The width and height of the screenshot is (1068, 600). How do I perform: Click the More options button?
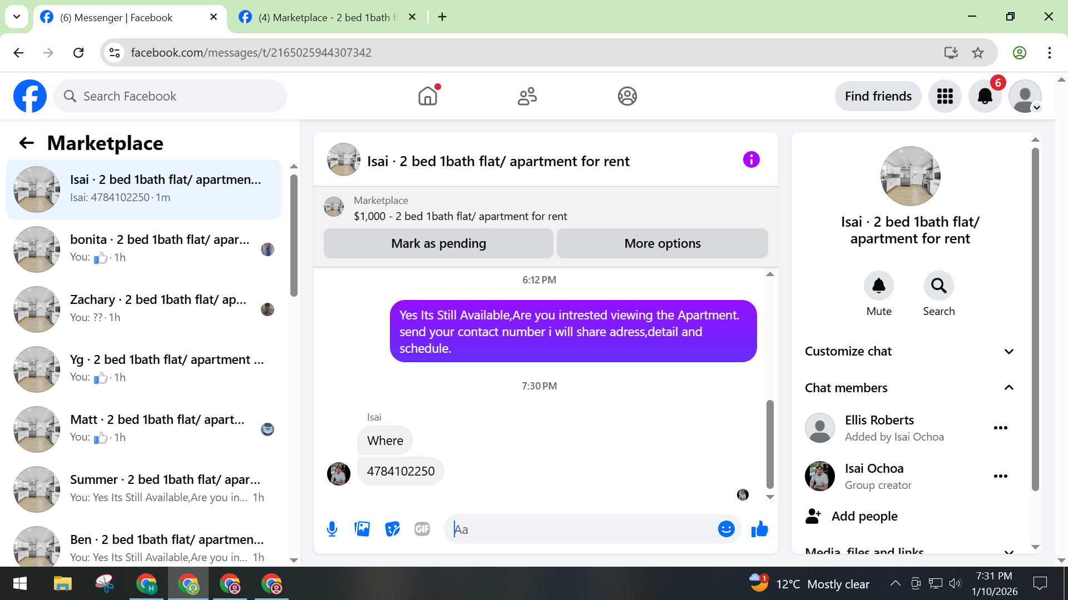tap(662, 243)
